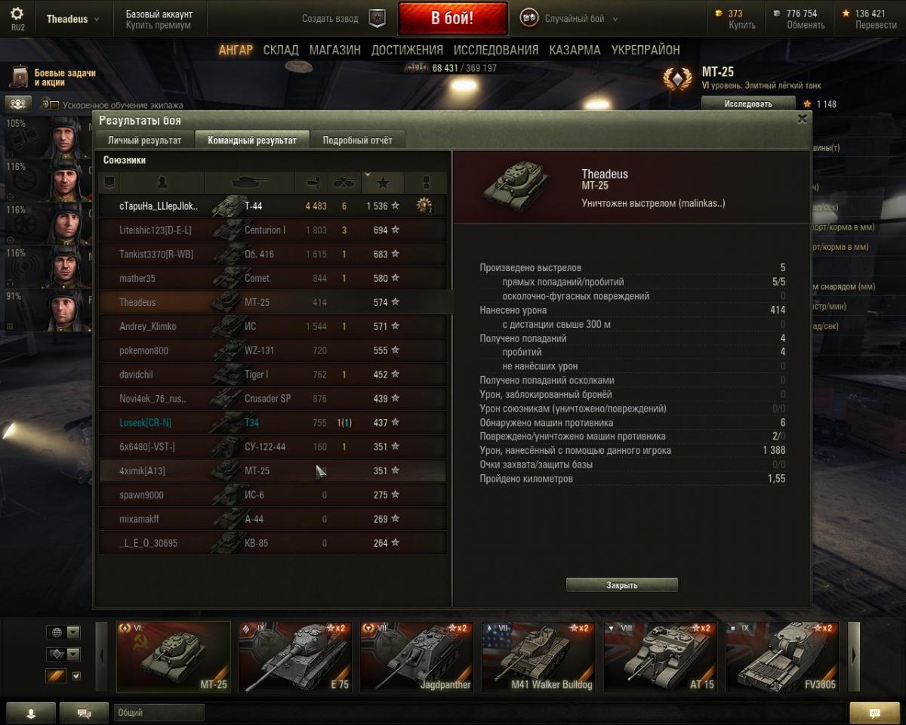Viewport: 906px width, 725px height.
Task: Start battle with В бой! button
Action: pyautogui.click(x=452, y=19)
